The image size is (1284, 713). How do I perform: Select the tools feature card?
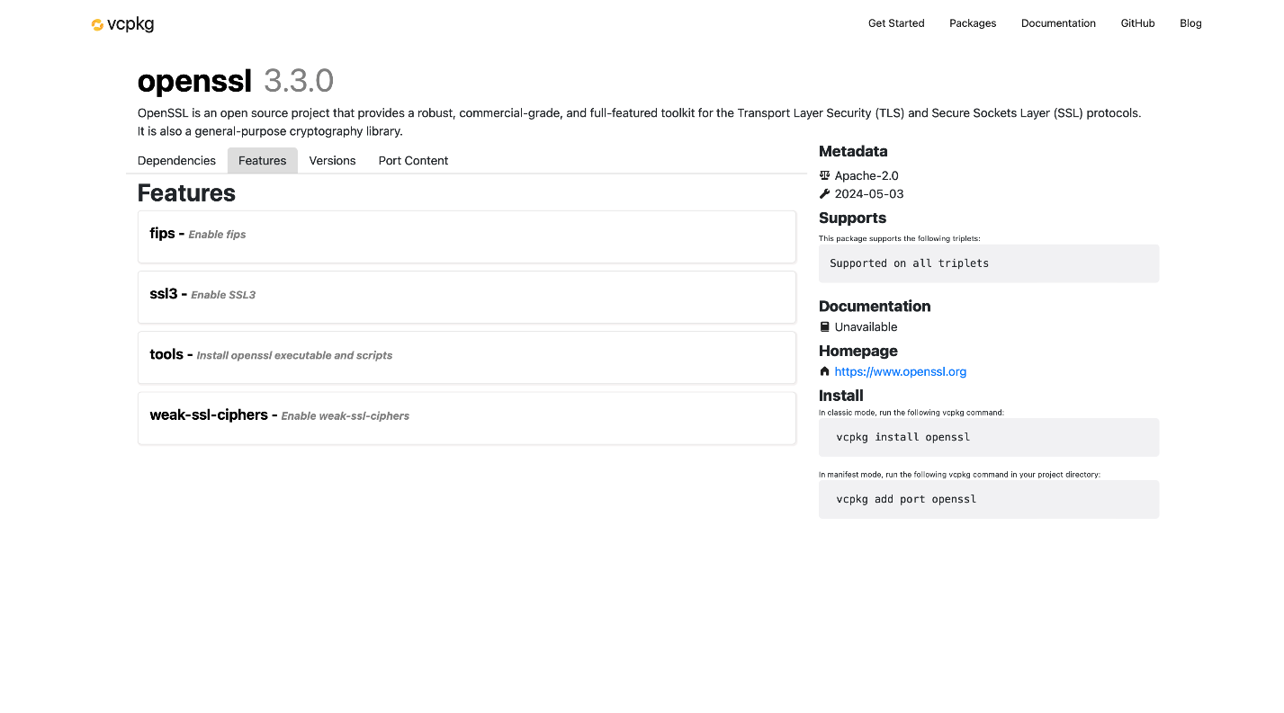[466, 357]
